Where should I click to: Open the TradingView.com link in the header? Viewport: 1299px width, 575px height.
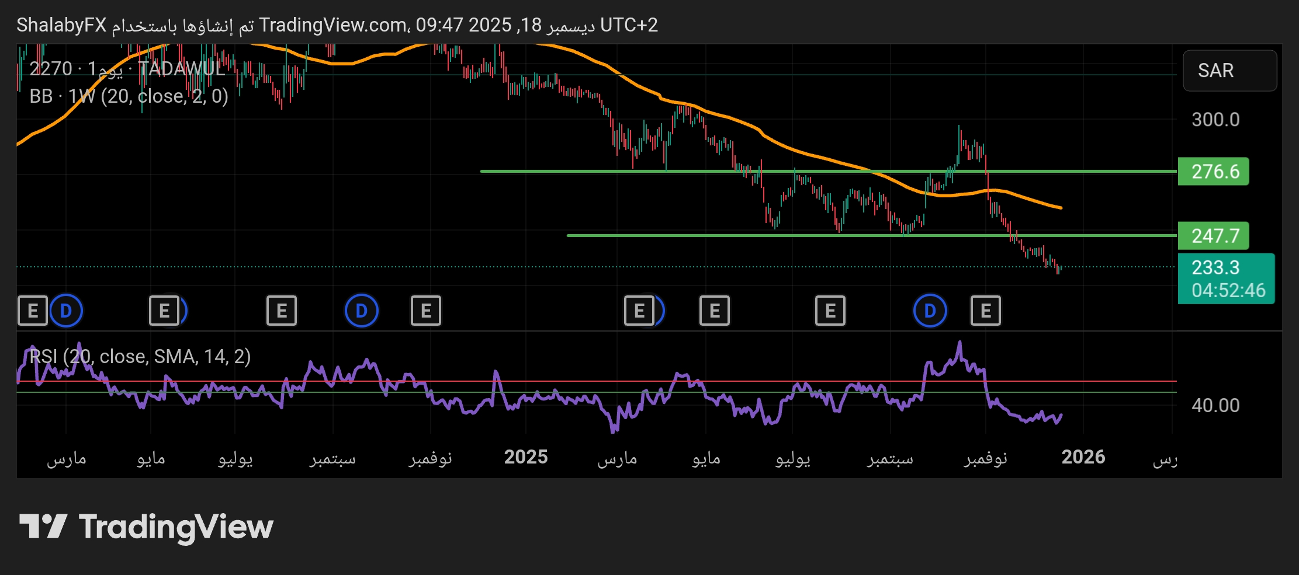pos(333,25)
